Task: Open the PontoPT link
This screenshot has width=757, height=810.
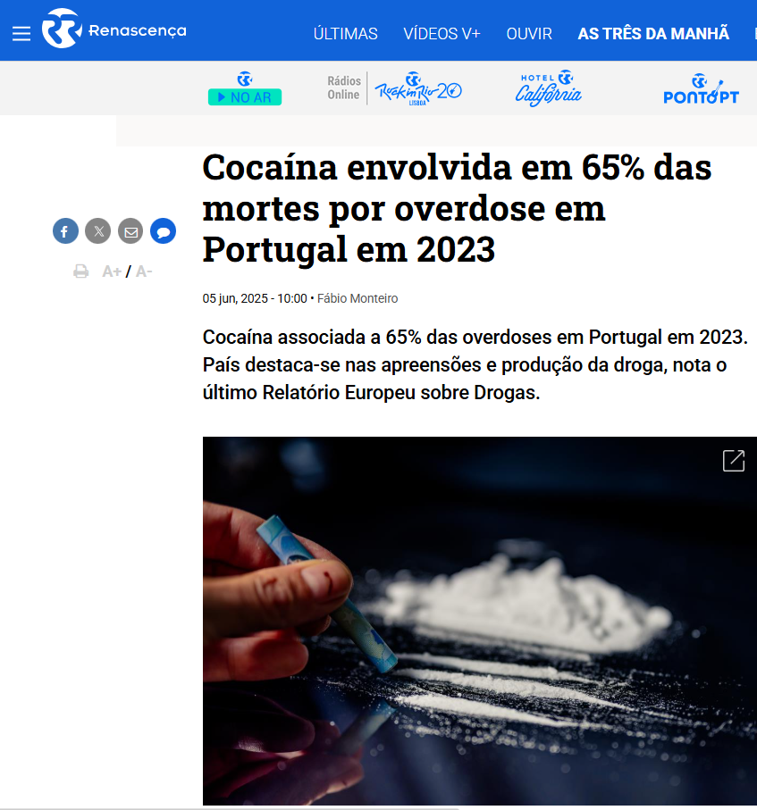Action: 701,88
